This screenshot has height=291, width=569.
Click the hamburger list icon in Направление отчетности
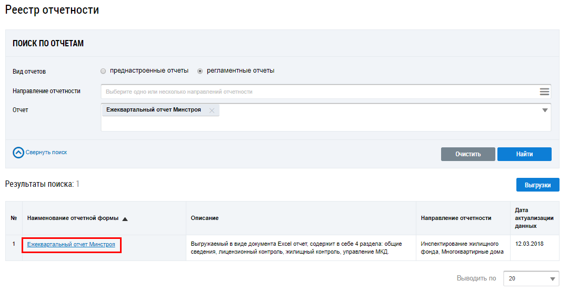tap(544, 92)
